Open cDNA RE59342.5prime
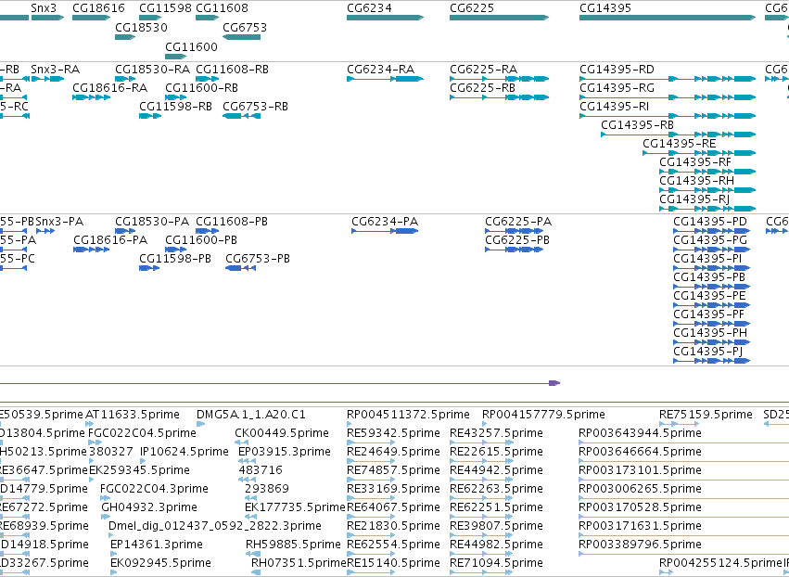 pos(393,433)
